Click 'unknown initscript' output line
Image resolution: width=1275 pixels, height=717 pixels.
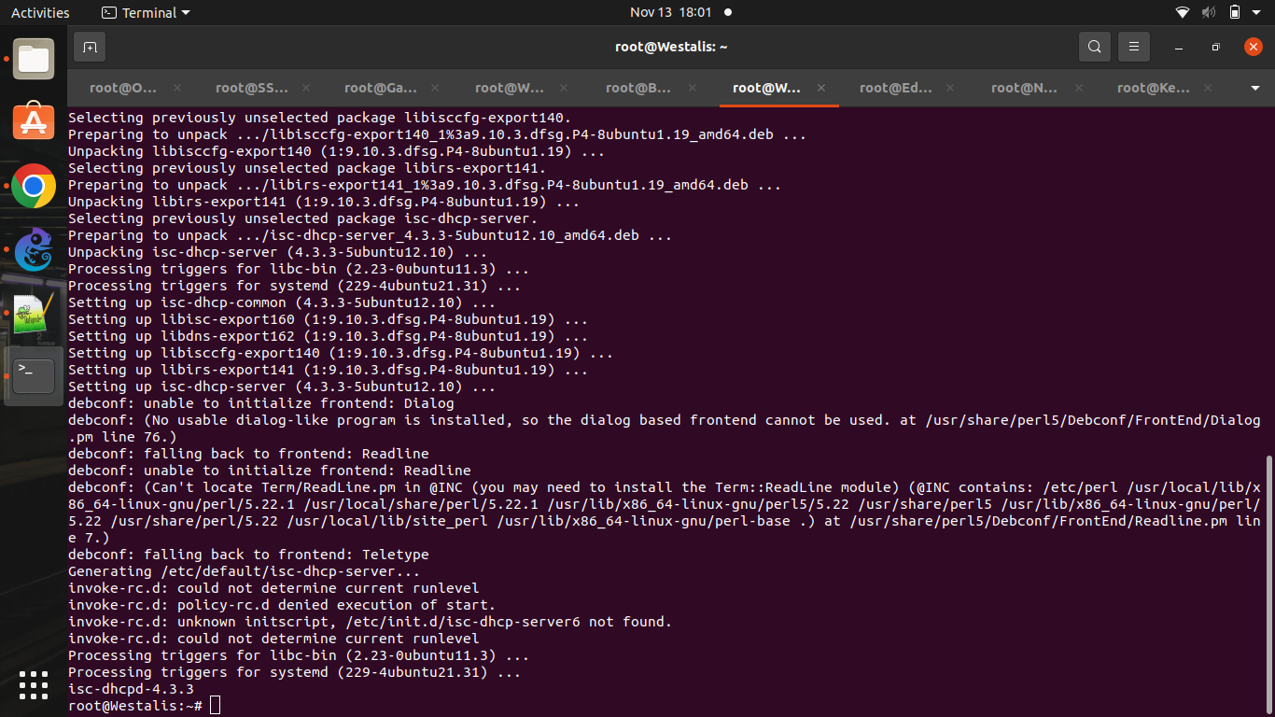[x=370, y=622]
